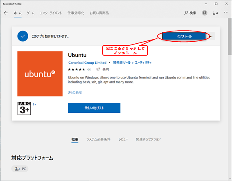Add Ubuntu to 欲しい物リスト
The height and width of the screenshot is (181, 232).
[94, 108]
